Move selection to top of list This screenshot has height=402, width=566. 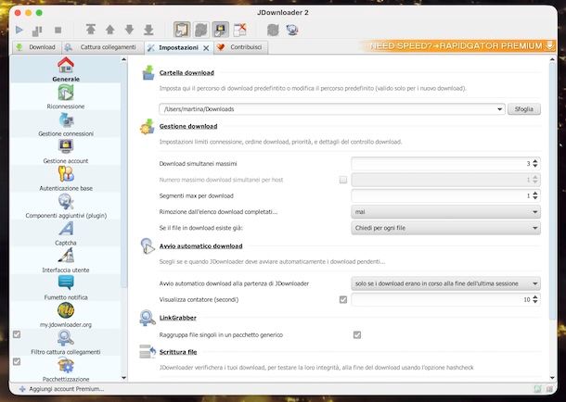tap(91, 30)
